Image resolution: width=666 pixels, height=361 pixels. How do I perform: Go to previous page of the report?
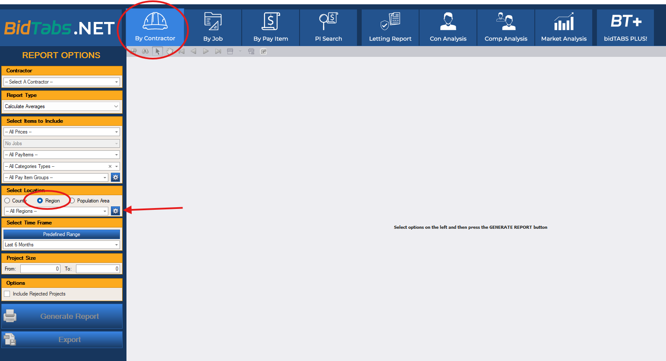(x=193, y=51)
